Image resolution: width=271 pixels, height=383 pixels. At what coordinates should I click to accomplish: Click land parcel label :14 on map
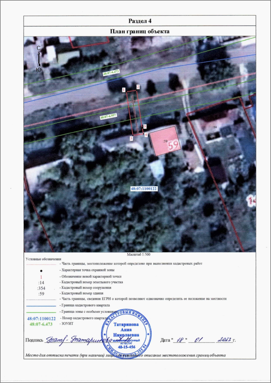coord(214,127)
